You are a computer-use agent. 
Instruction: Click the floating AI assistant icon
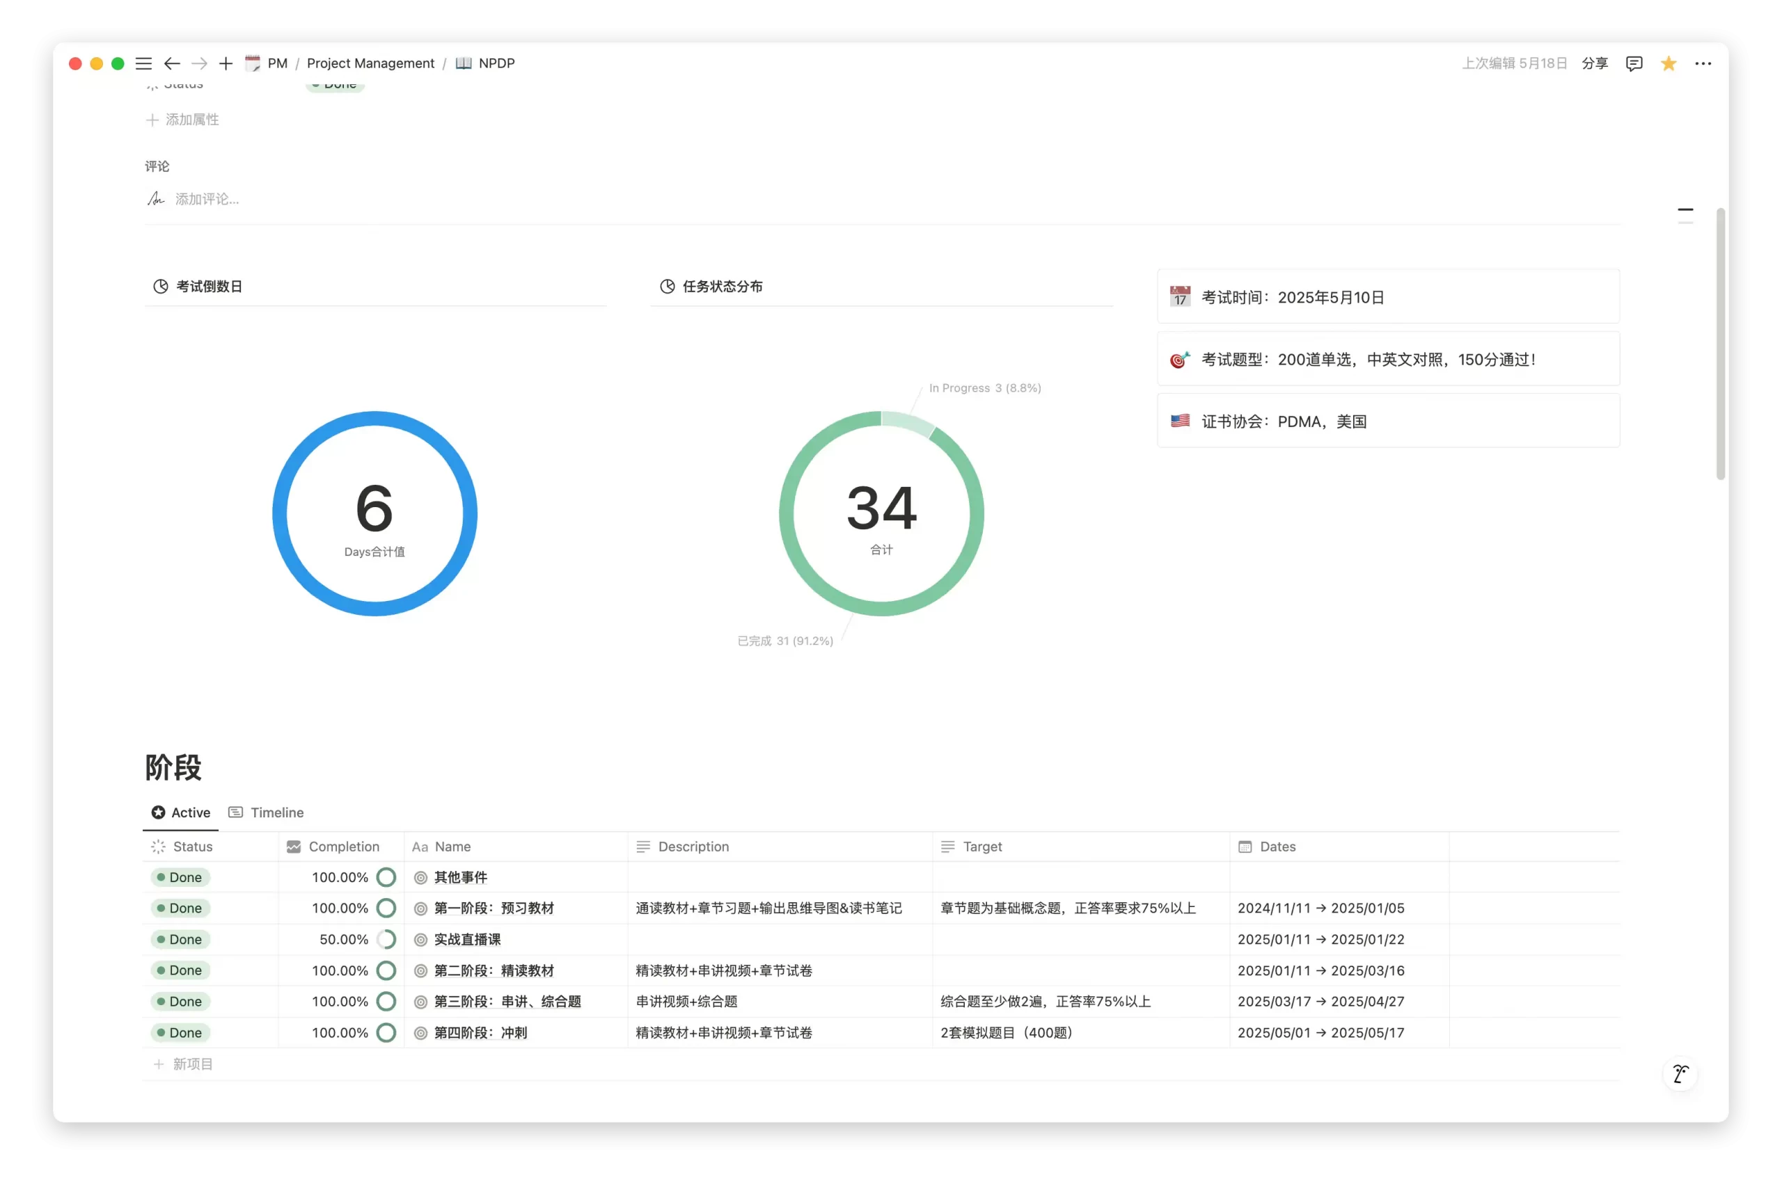click(x=1680, y=1073)
